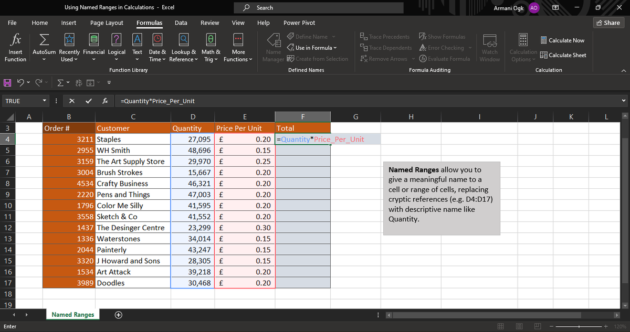
Task: Select the Named Ranges sheet tab
Action: pyautogui.click(x=73, y=315)
